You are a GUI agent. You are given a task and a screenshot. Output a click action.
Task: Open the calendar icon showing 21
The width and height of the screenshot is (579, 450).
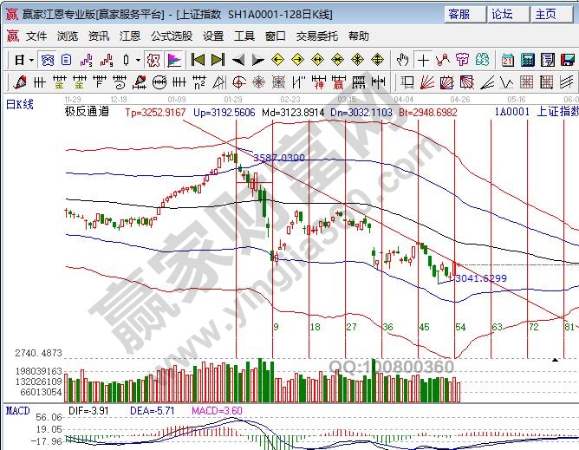coord(506,60)
